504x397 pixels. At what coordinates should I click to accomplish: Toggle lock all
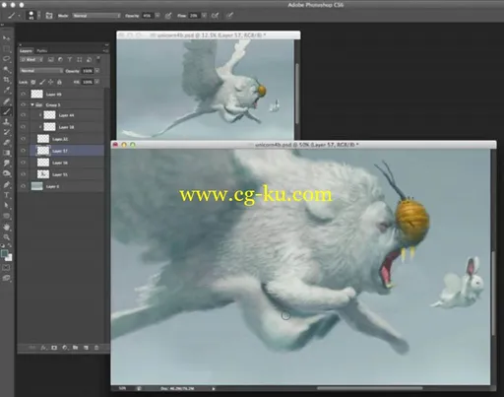tap(59, 82)
